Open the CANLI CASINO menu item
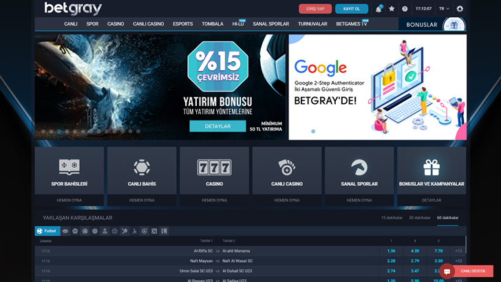 click(x=148, y=24)
